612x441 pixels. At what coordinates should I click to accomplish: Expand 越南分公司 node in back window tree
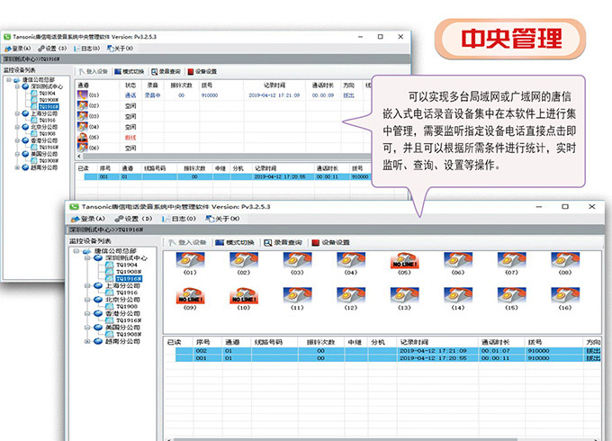pyautogui.click(x=17, y=167)
